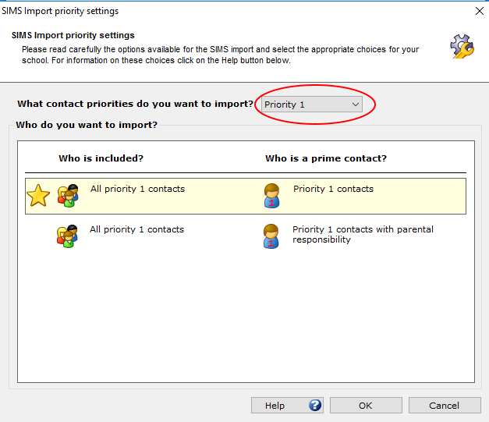Click the group contacts icon in second row
The image size is (489, 422).
67,236
